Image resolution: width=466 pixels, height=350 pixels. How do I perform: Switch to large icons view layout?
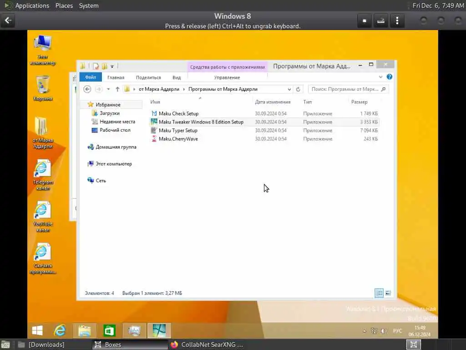[388, 293]
